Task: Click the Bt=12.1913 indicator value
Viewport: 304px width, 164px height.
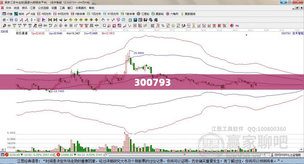Action: coord(108,33)
